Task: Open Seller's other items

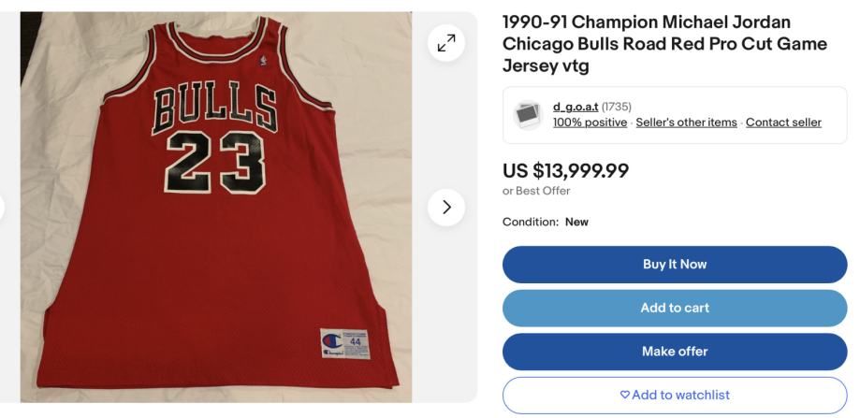Action: point(686,123)
